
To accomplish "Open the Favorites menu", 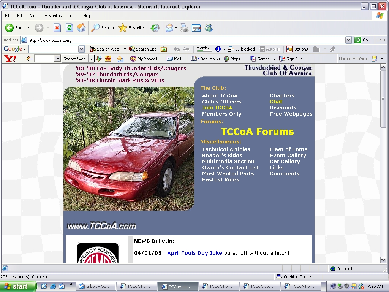I will pyautogui.click(x=53, y=16).
